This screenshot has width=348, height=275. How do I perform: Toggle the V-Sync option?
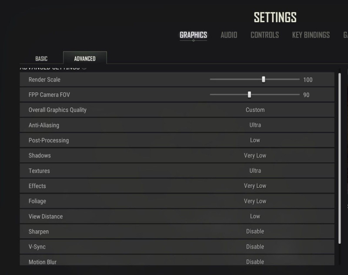point(255,246)
